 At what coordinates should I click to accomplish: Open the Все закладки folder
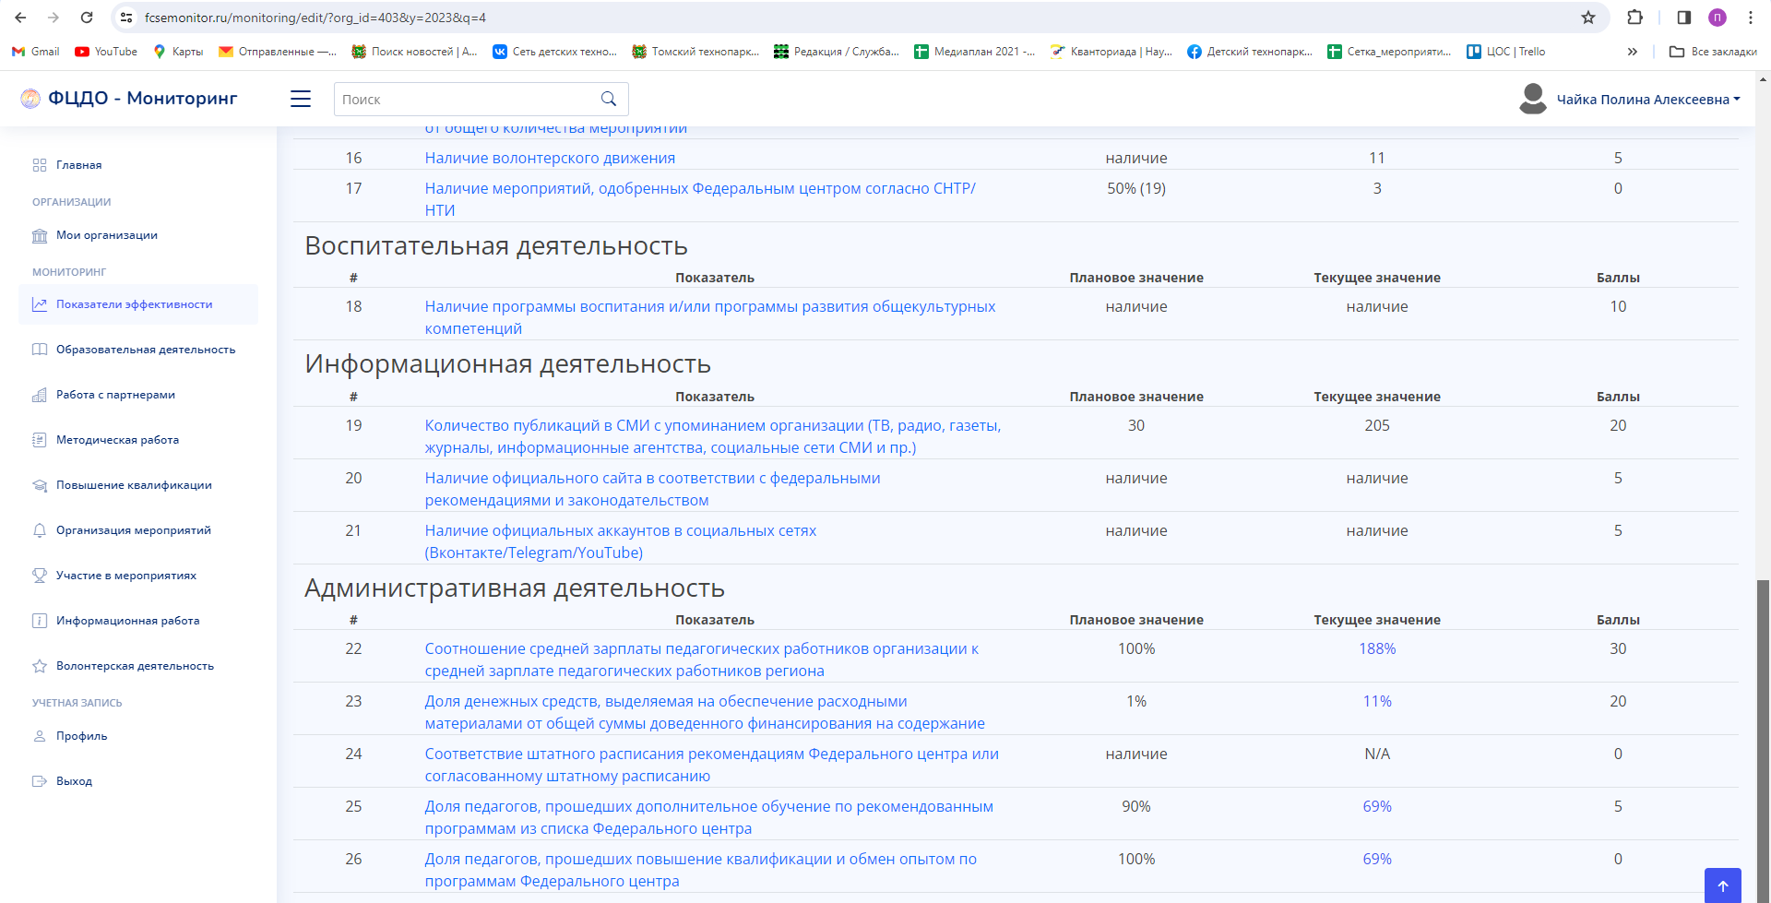[1713, 52]
